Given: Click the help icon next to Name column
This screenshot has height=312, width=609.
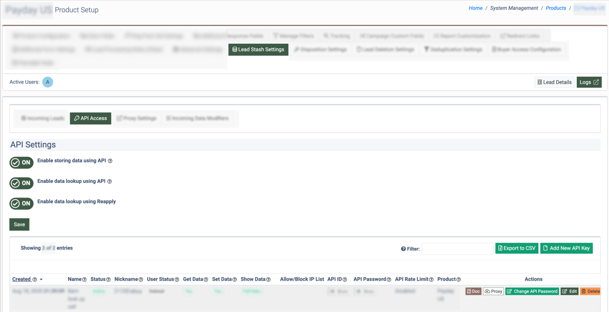Looking at the screenshot, I should tap(84, 280).
